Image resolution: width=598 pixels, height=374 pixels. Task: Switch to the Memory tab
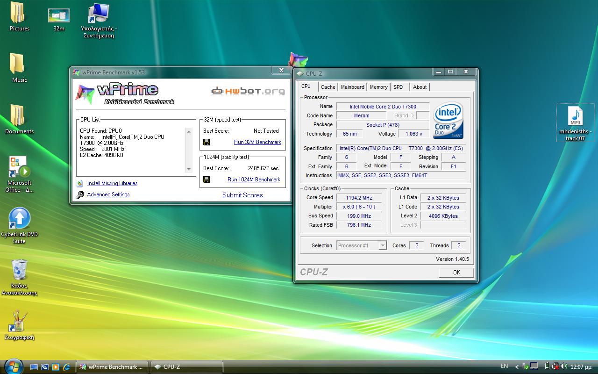coord(378,87)
